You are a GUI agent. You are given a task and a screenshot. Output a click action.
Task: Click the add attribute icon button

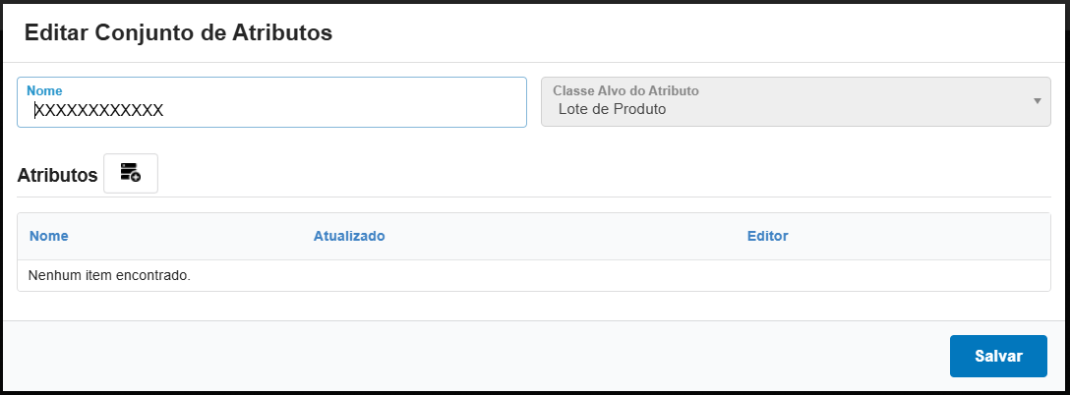[131, 174]
